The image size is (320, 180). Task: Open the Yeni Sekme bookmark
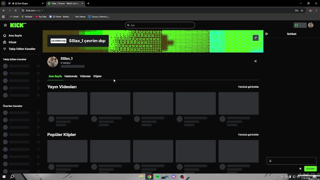pyautogui.click(x=78, y=17)
